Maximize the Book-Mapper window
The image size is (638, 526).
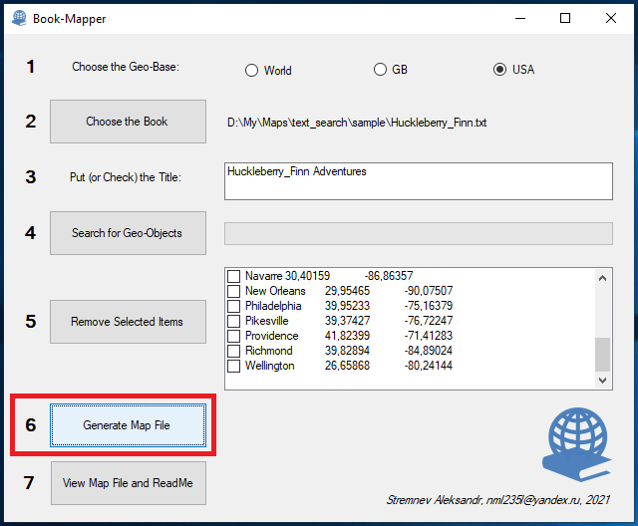[565, 18]
